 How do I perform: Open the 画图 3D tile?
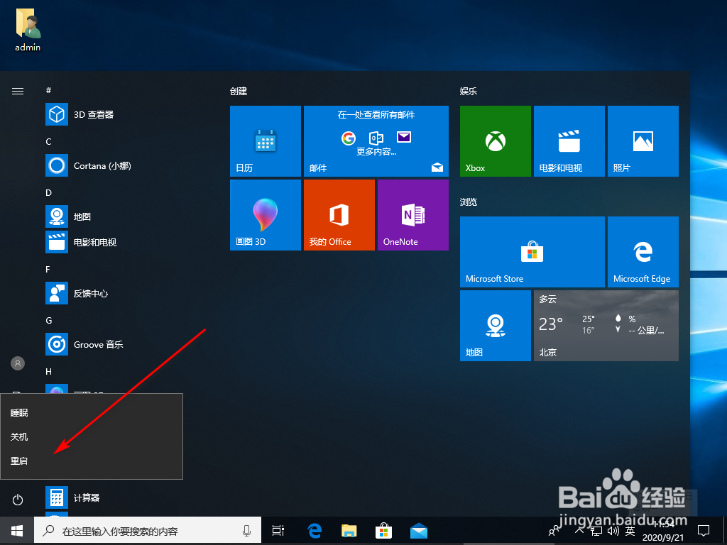click(x=266, y=214)
